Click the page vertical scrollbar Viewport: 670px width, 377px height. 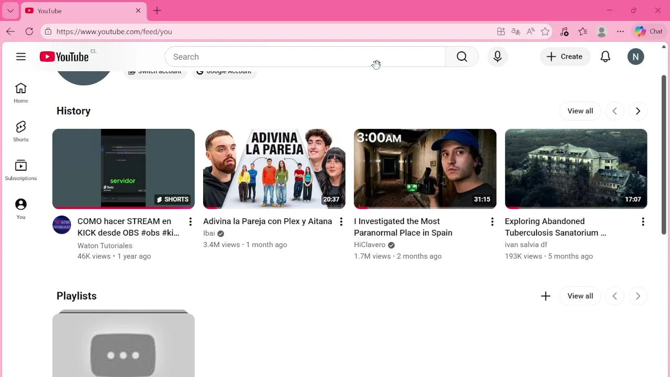click(x=664, y=154)
